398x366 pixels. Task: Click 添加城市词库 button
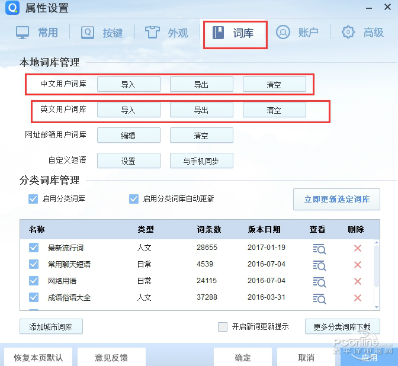(51, 327)
